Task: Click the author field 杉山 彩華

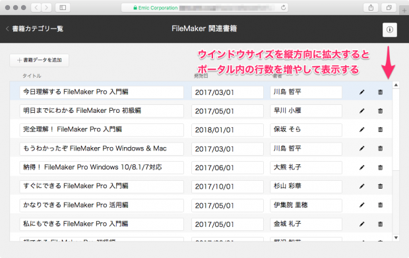Action: (306, 186)
